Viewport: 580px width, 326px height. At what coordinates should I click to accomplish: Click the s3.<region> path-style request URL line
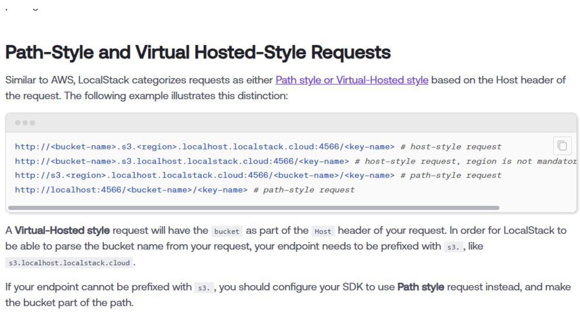pos(258,175)
